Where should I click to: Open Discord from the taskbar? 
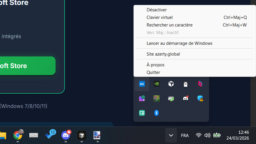click(x=66, y=135)
